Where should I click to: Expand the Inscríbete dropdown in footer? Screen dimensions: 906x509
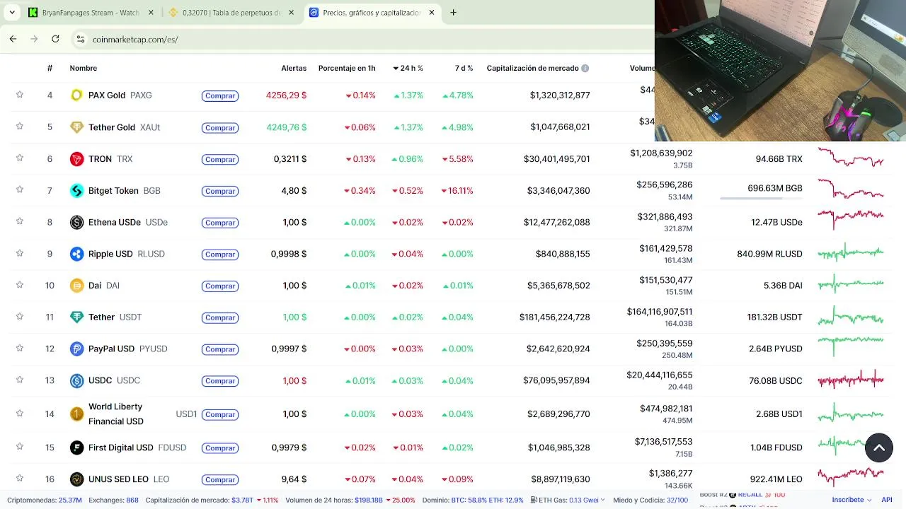[851, 500]
